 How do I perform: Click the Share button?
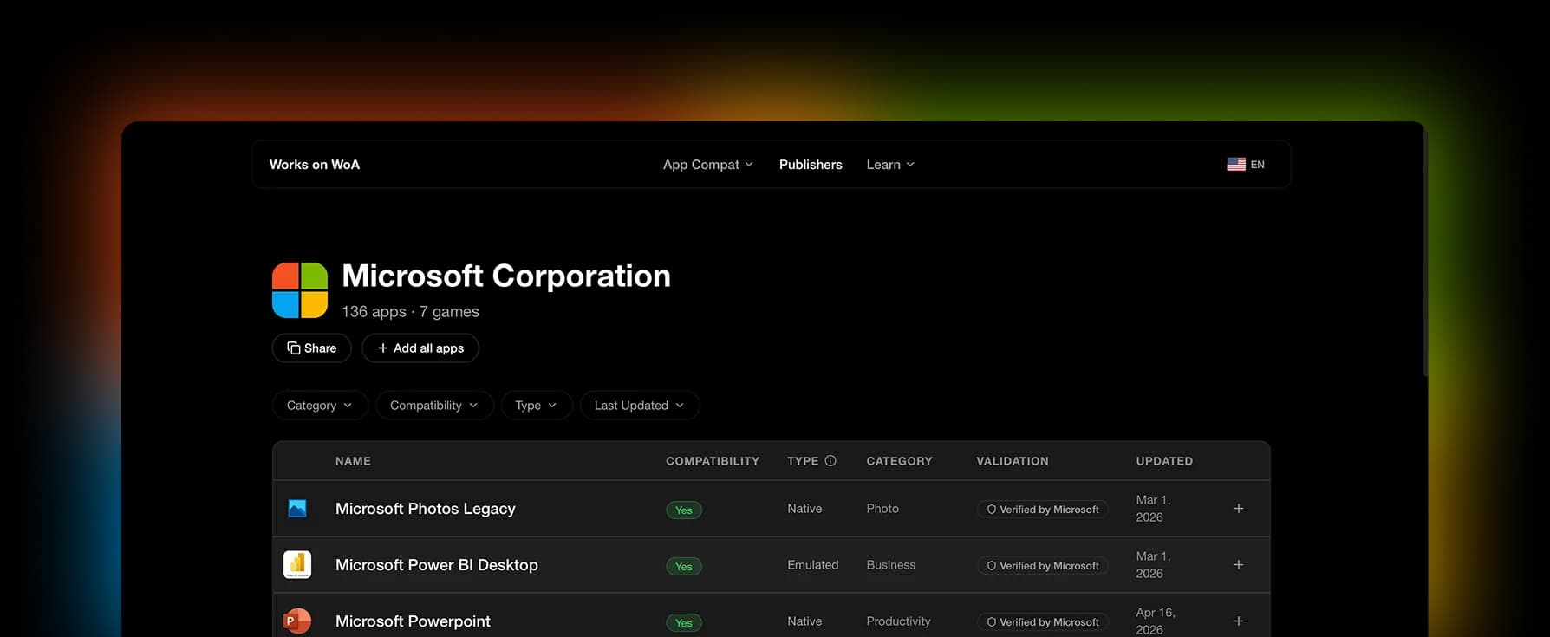coord(311,348)
